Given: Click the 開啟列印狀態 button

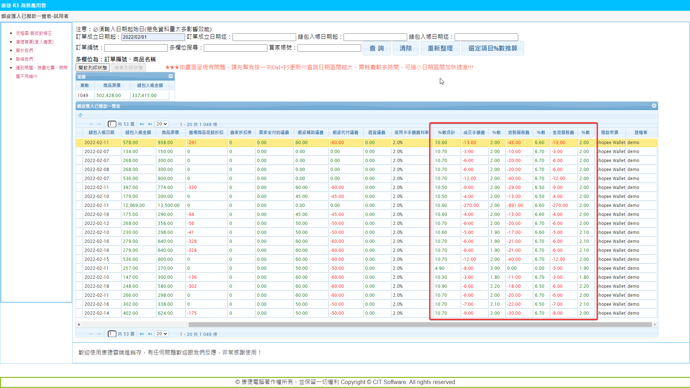Looking at the screenshot, I should (93, 68).
